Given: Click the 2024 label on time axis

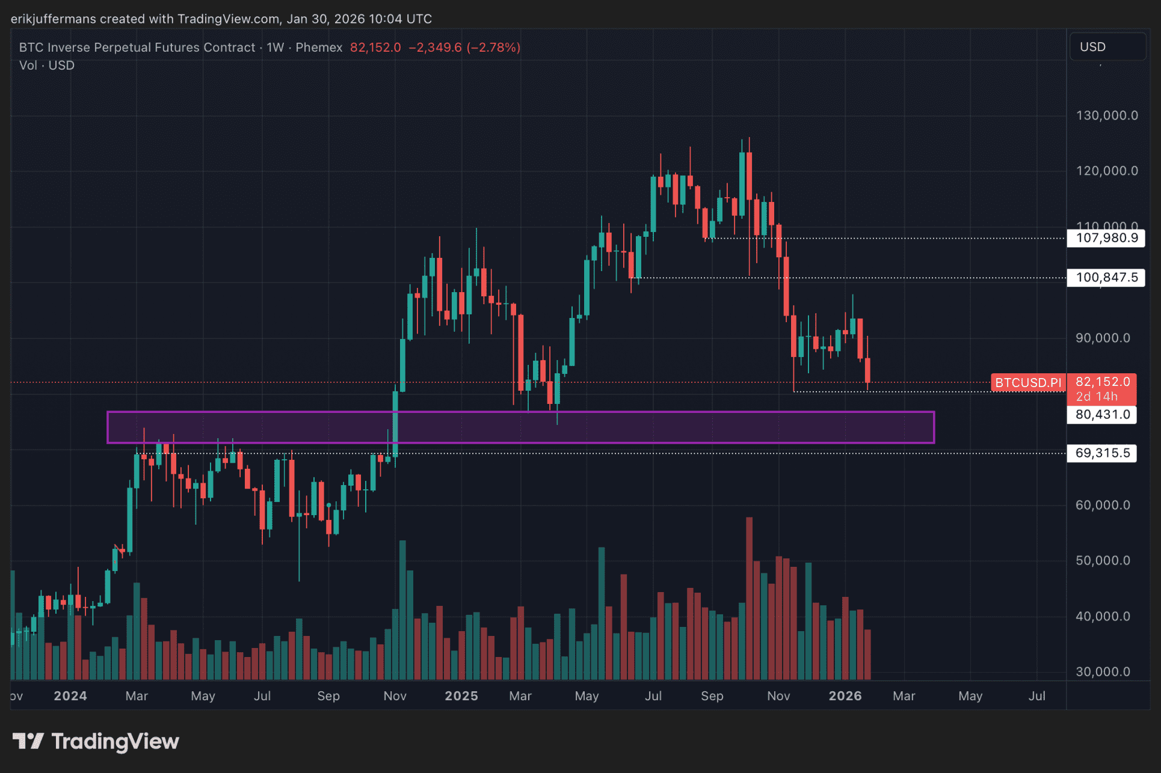Looking at the screenshot, I should (70, 696).
